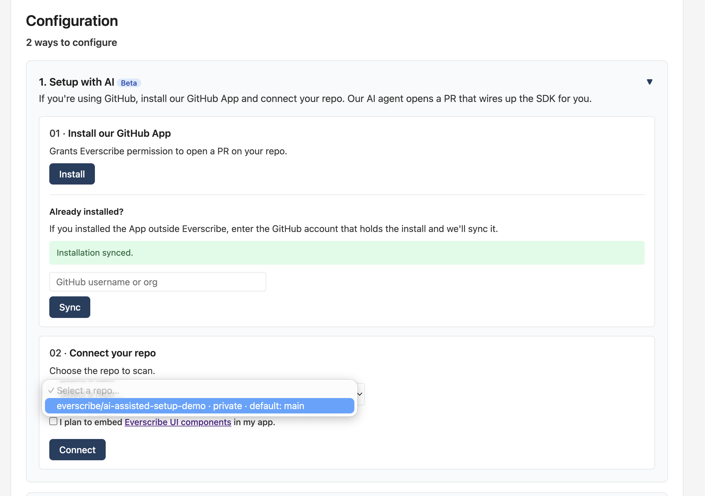
Task: Collapse the Setup with AI section triangle
Action: 650,82
